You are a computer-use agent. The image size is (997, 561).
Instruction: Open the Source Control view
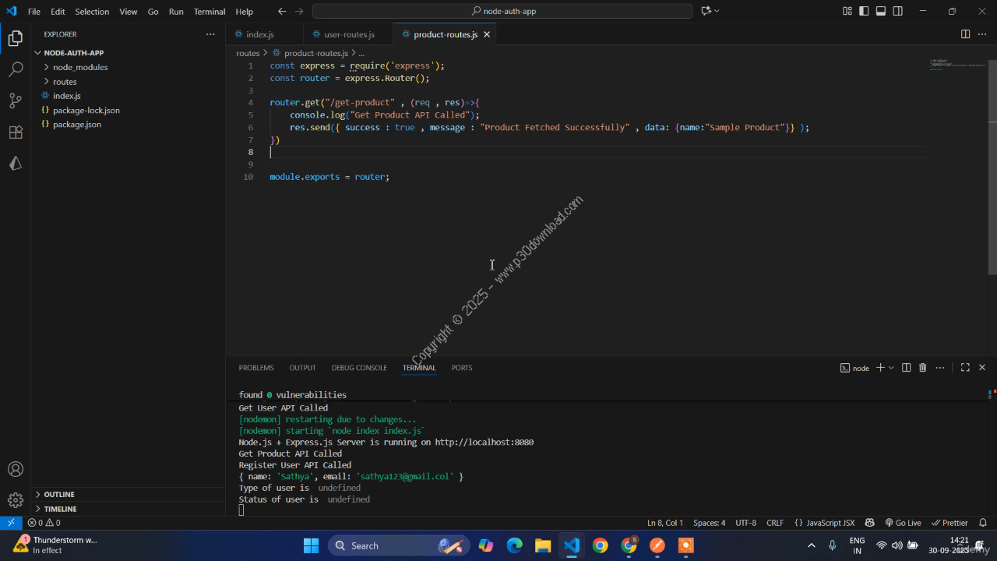(x=16, y=101)
